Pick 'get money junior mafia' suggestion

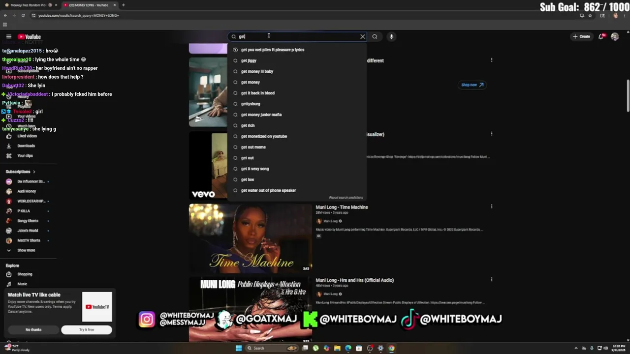tap(297, 115)
